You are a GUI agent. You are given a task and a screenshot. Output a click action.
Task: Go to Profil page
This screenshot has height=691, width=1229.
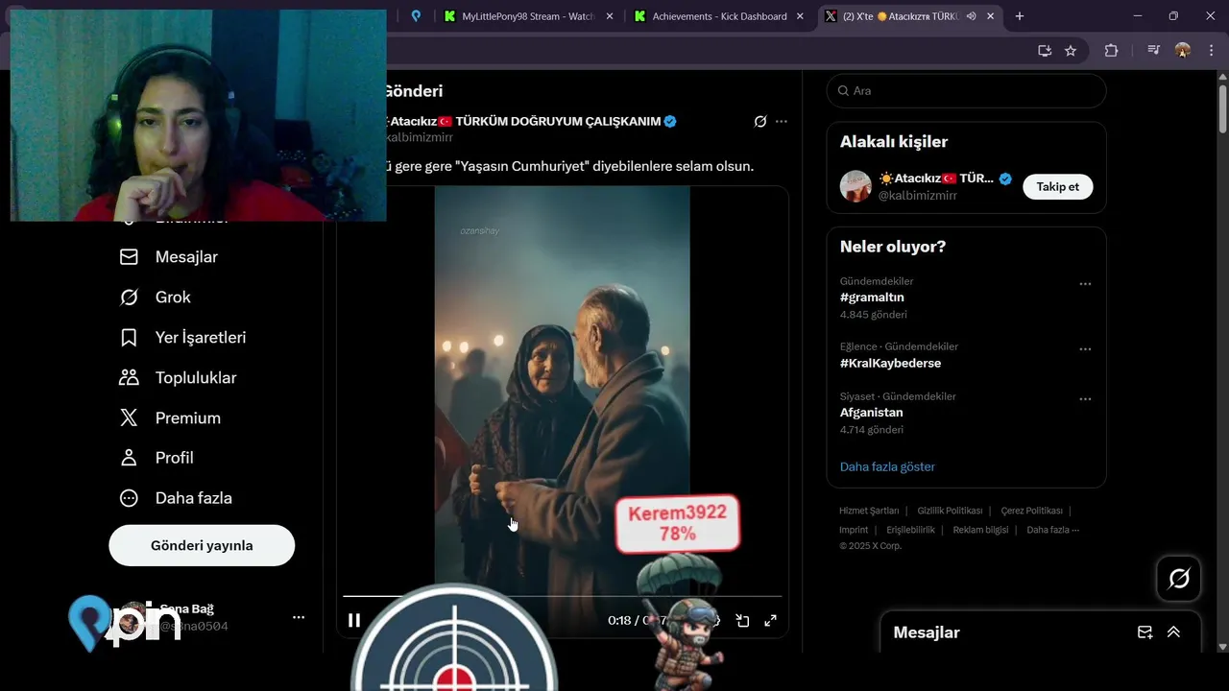point(156,458)
